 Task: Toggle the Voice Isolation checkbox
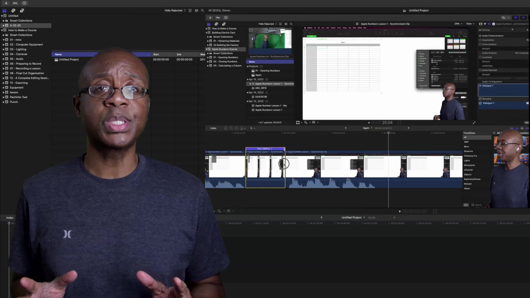(480, 44)
